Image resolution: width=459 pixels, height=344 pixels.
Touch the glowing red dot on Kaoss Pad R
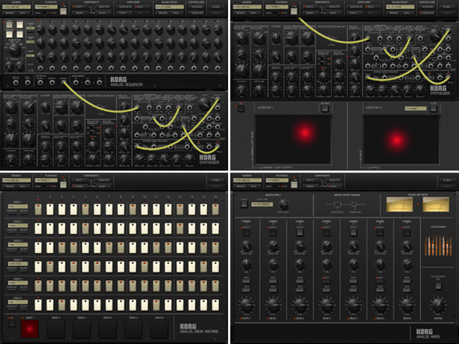396,140
